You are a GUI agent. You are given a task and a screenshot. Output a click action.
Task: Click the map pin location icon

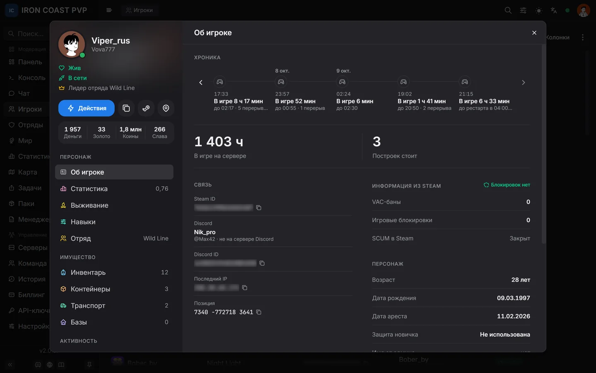point(166,108)
